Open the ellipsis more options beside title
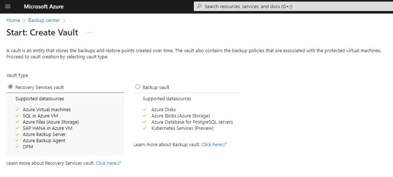Screen dimensions: 393x177 click(x=90, y=33)
